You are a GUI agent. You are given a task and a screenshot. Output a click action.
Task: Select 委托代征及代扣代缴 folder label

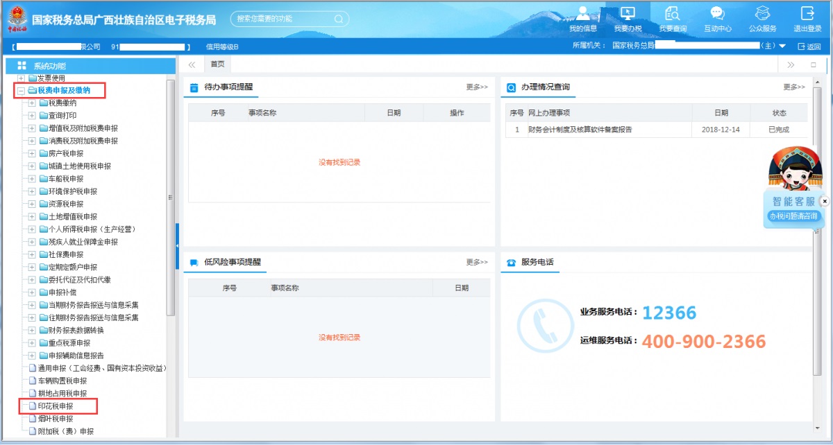(80, 280)
